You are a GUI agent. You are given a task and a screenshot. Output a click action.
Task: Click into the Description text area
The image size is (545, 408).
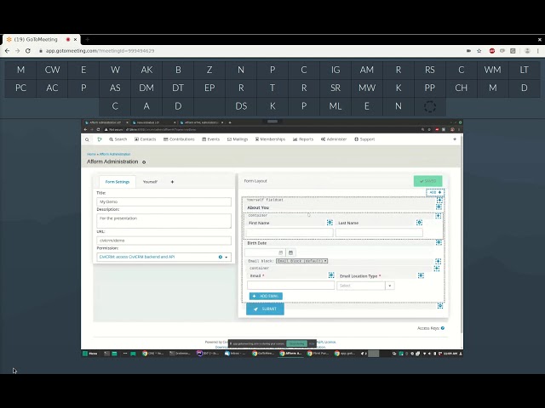click(x=163, y=221)
